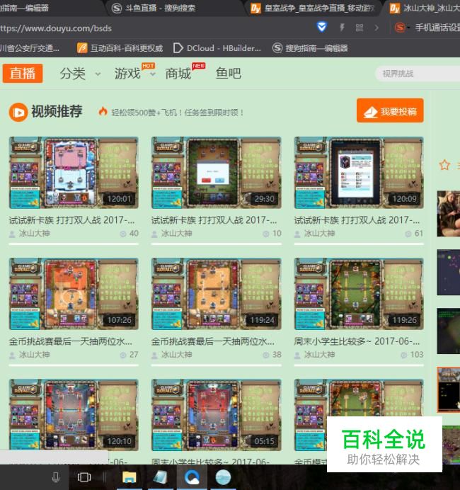Open title 周末小学生比较多 with 103 views

pos(357,341)
